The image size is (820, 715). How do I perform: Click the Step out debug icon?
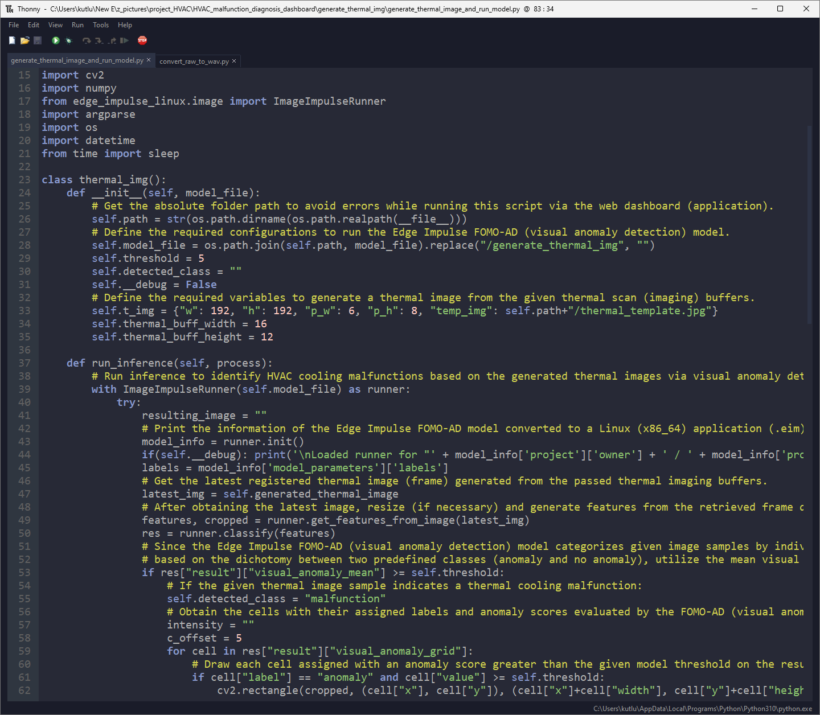pyautogui.click(x=112, y=40)
